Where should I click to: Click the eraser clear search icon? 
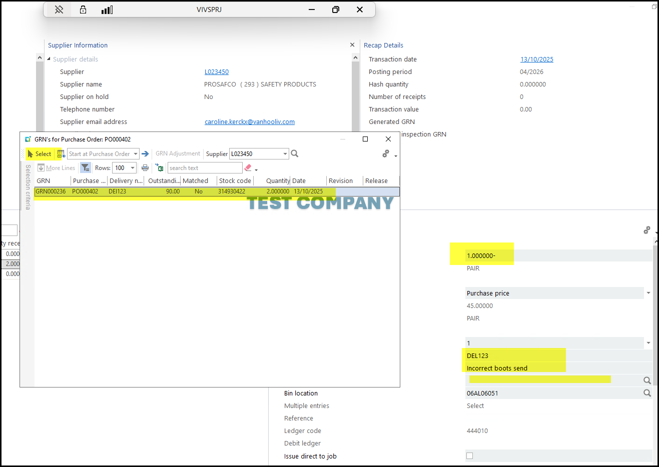(x=248, y=168)
